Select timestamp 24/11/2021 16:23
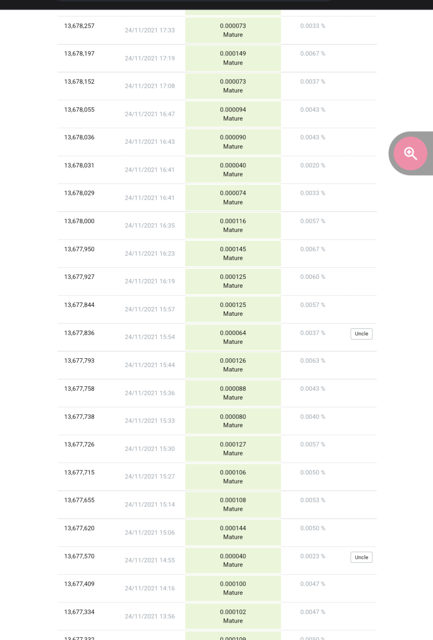This screenshot has height=640, width=433. 150,254
